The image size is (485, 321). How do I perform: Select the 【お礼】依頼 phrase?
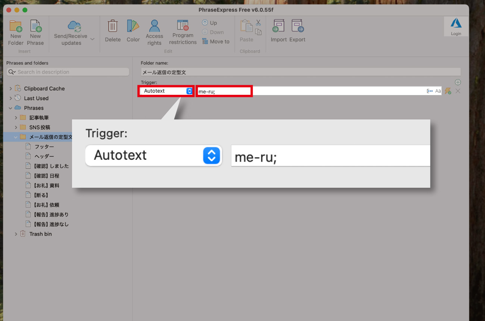(x=46, y=205)
